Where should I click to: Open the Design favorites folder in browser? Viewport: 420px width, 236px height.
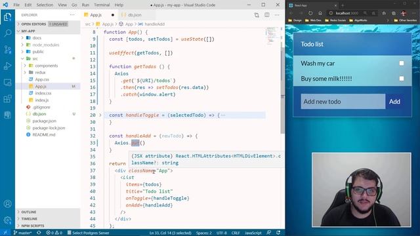tap(295, 20)
